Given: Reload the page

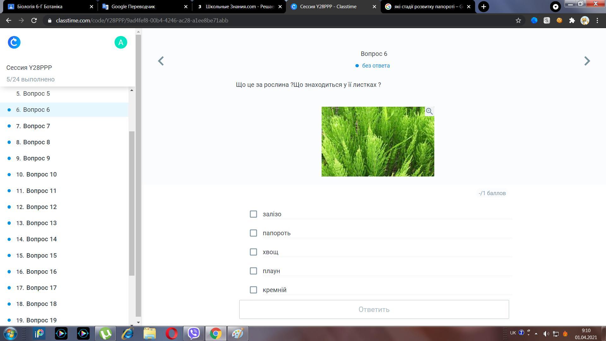Looking at the screenshot, I should tap(34, 21).
